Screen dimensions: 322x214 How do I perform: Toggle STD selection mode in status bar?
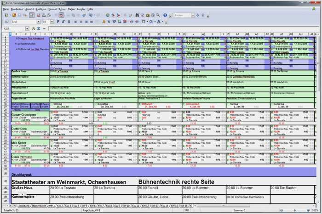[x=186, y=210]
